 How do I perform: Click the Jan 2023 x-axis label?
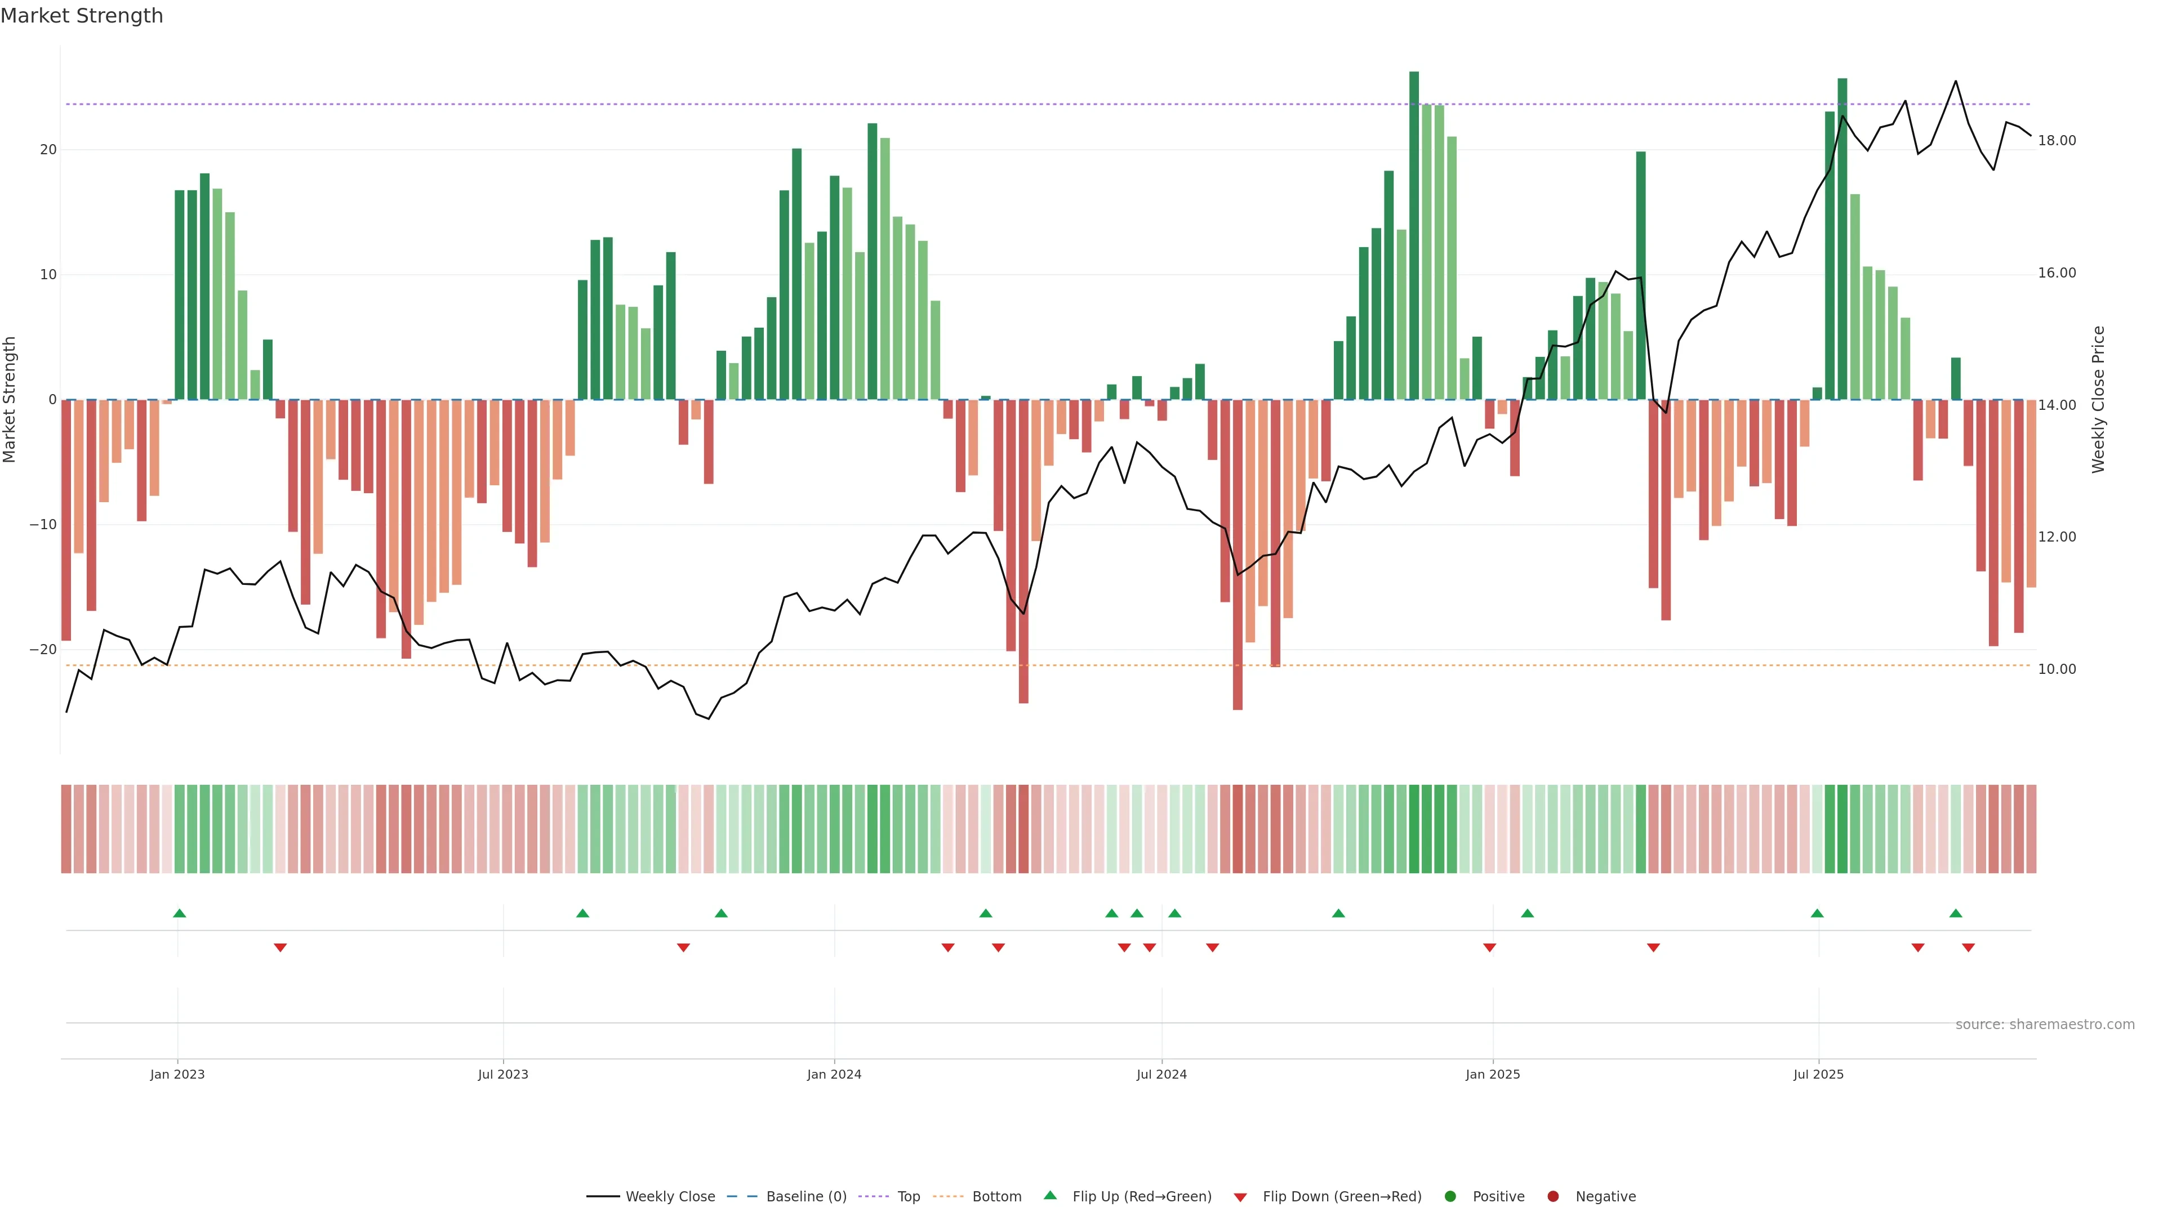pyautogui.click(x=177, y=1074)
